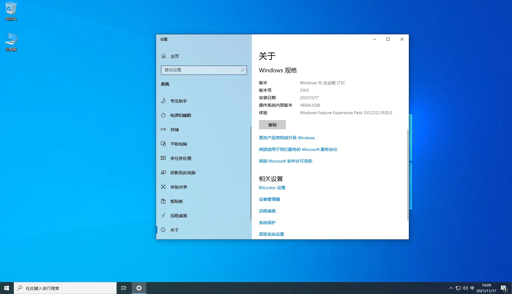This screenshot has height=294, width=512.
Task: Click the network tray icon
Action: [x=458, y=288]
